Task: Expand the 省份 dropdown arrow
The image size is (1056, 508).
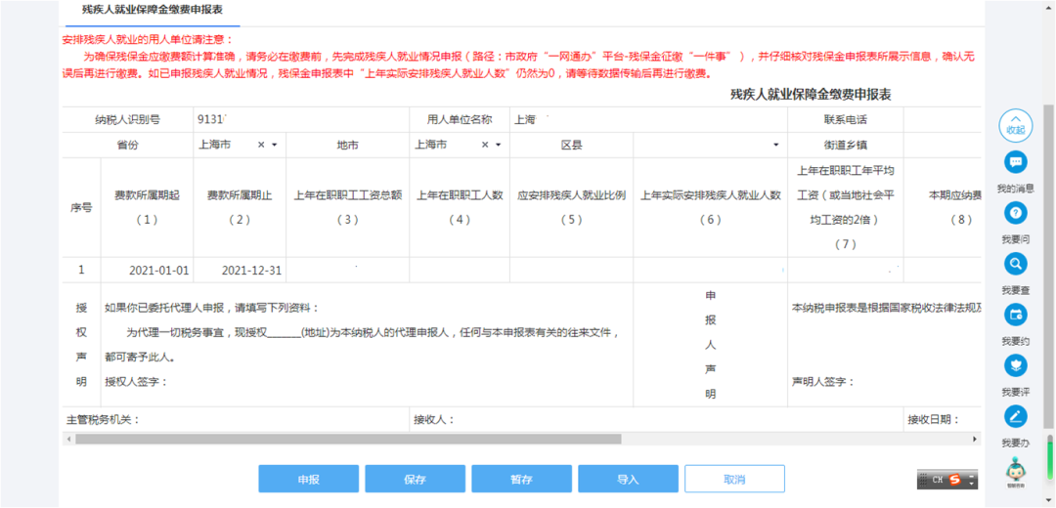Action: [274, 145]
